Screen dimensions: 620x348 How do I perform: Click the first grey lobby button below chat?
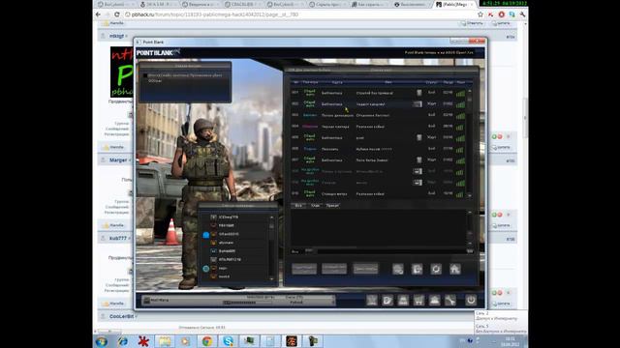coord(304,269)
